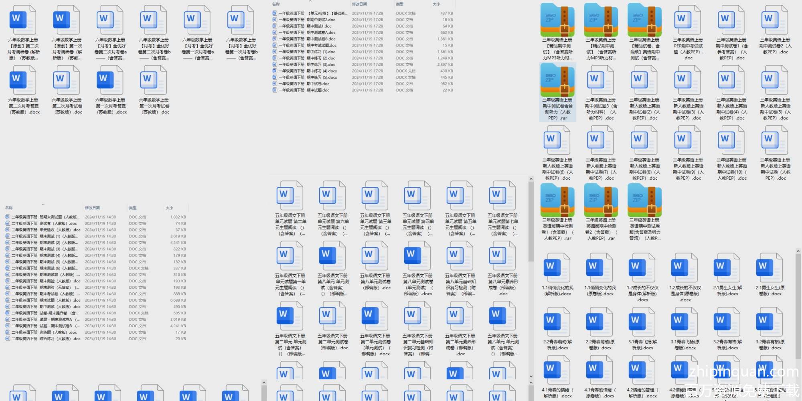Select row 二年级英语下册 综合练习（人教版）.doc

[96, 339]
